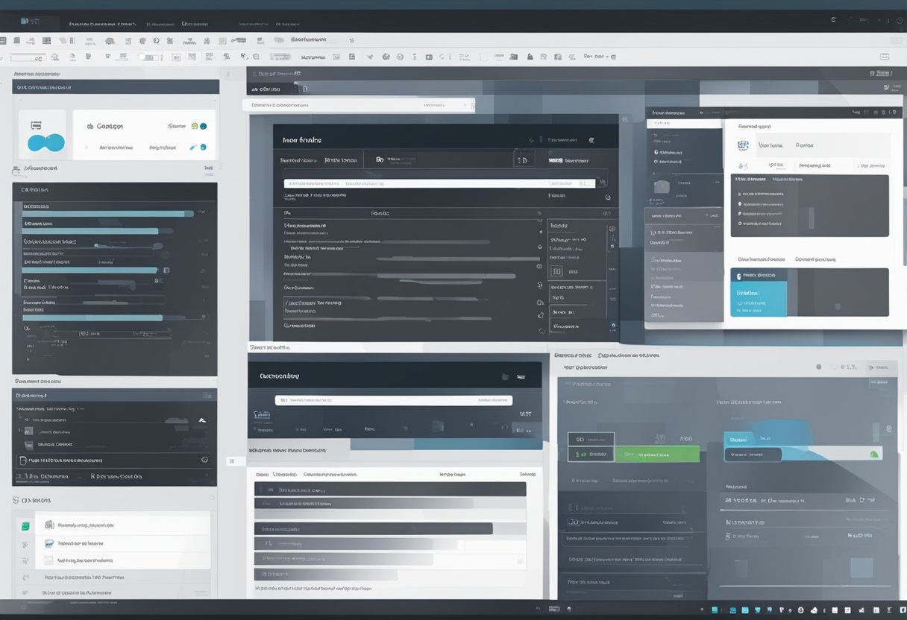Click the globe icon near the toolbar's right end

point(386,56)
